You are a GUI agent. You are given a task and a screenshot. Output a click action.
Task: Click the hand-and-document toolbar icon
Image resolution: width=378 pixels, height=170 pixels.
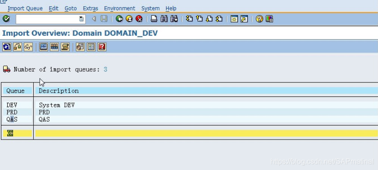80,47
